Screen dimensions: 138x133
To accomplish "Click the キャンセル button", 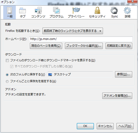I will (105, 126).
